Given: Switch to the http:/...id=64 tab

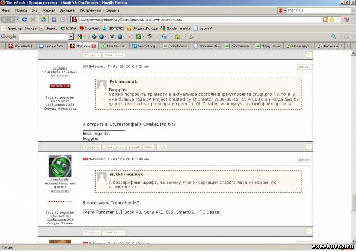Looking at the screenshot, I should [269, 46].
